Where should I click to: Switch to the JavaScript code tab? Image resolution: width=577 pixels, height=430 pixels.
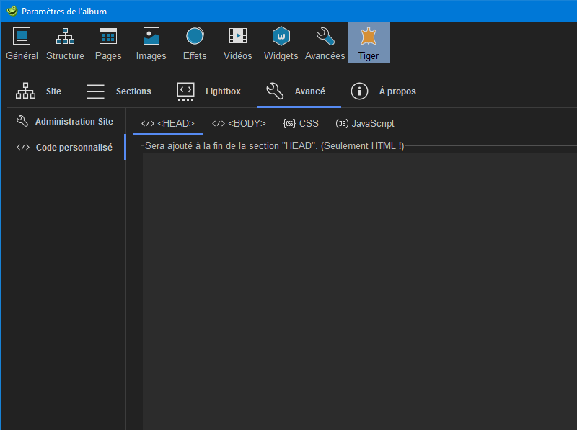365,124
